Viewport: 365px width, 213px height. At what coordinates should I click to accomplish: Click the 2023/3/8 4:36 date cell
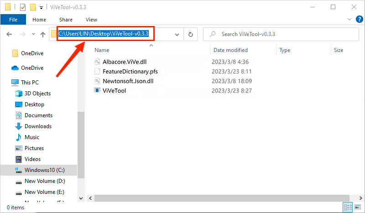230,62
